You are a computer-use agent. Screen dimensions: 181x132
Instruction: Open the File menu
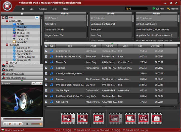(x=22, y=9)
